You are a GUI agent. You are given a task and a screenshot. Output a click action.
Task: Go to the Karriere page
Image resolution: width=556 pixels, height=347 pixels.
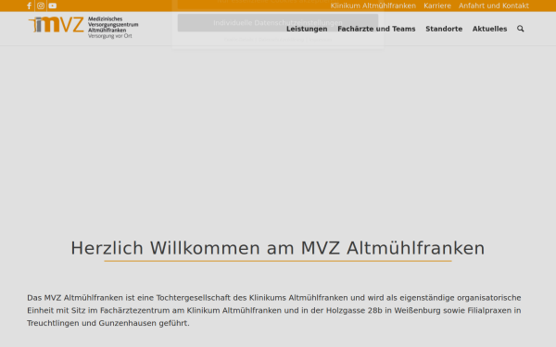(437, 6)
